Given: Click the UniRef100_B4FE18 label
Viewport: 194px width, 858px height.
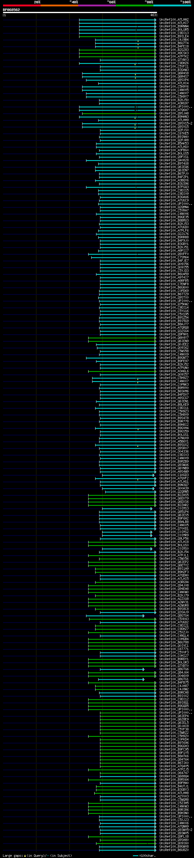Looking at the screenshot, I should pyautogui.click(x=174, y=46).
